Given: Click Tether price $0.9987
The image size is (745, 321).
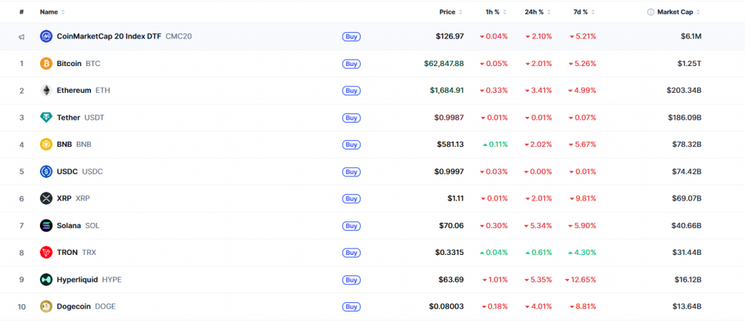Looking at the screenshot, I should (x=449, y=117).
